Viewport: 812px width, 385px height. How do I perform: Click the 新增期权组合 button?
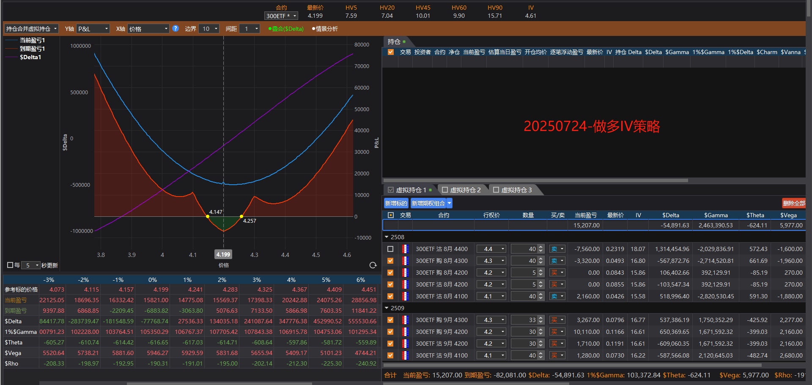point(428,203)
